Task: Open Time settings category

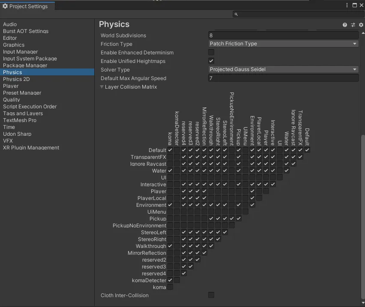Action: click(47, 127)
